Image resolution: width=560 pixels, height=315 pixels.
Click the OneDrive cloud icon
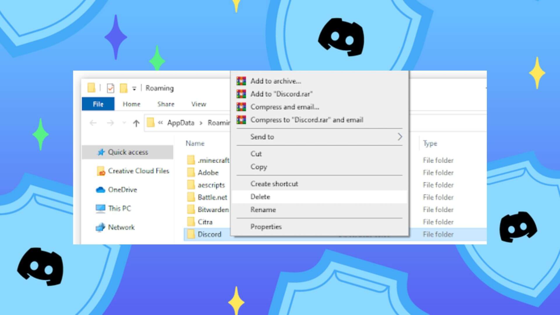click(x=100, y=190)
